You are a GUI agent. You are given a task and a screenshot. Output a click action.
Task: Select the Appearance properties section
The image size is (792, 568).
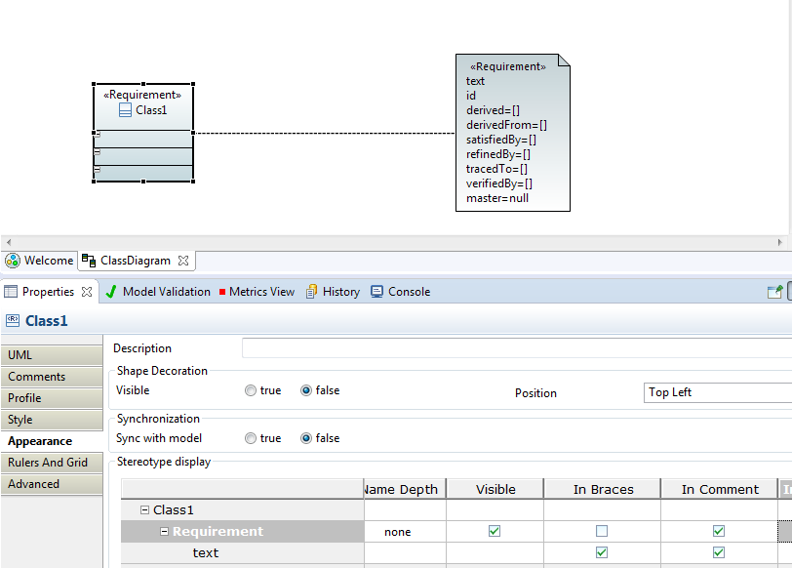coord(52,441)
